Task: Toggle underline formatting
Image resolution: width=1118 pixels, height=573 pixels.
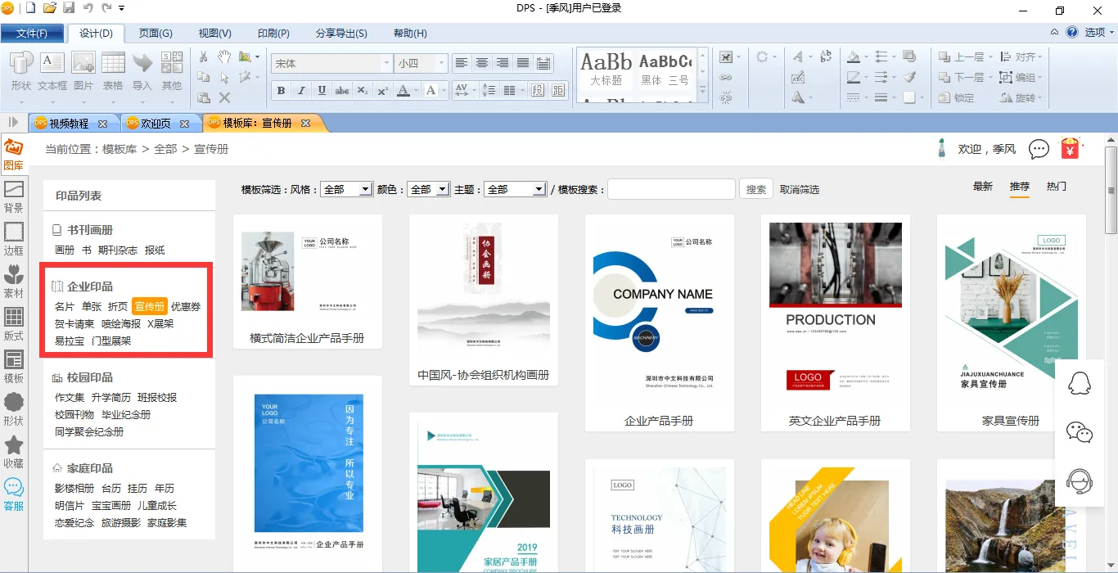Action: point(322,90)
